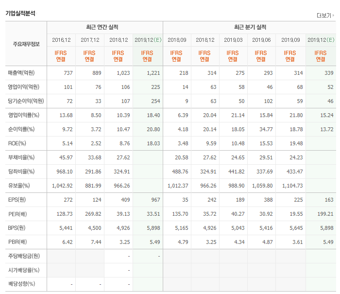
Task: Open the 더보기 link
Action: (x=324, y=16)
